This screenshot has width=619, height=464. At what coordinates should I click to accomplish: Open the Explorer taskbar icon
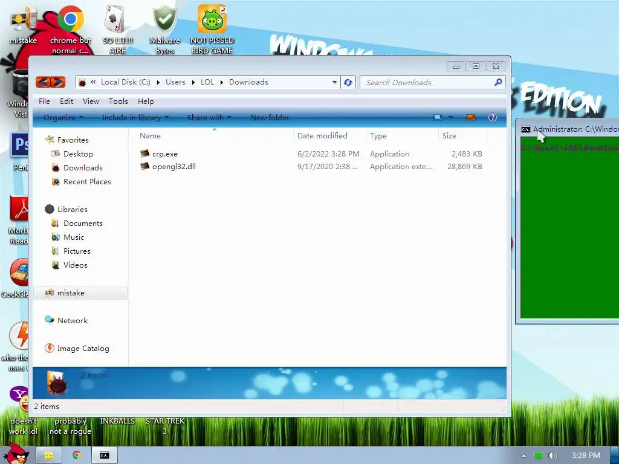click(x=48, y=456)
